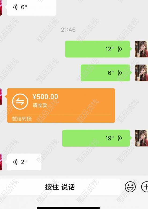Open the emoji sticker picker

[130, 187]
